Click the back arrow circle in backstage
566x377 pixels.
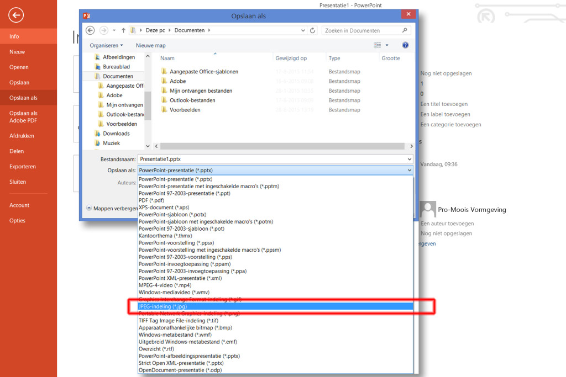tap(16, 15)
